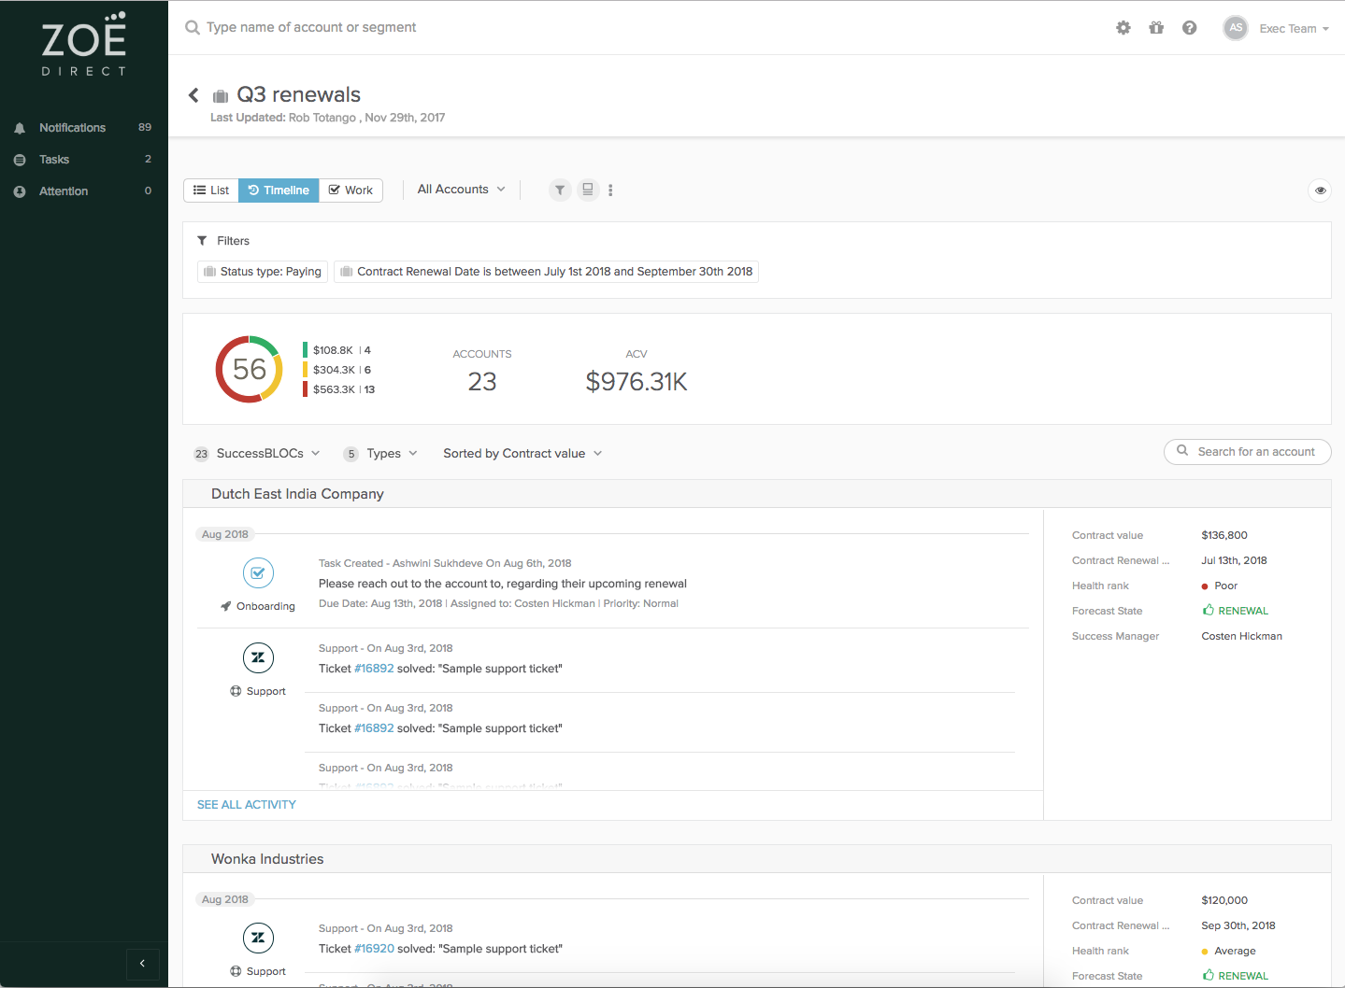Image resolution: width=1345 pixels, height=988 pixels.
Task: Toggle the eye visibility icon
Action: 1320,191
